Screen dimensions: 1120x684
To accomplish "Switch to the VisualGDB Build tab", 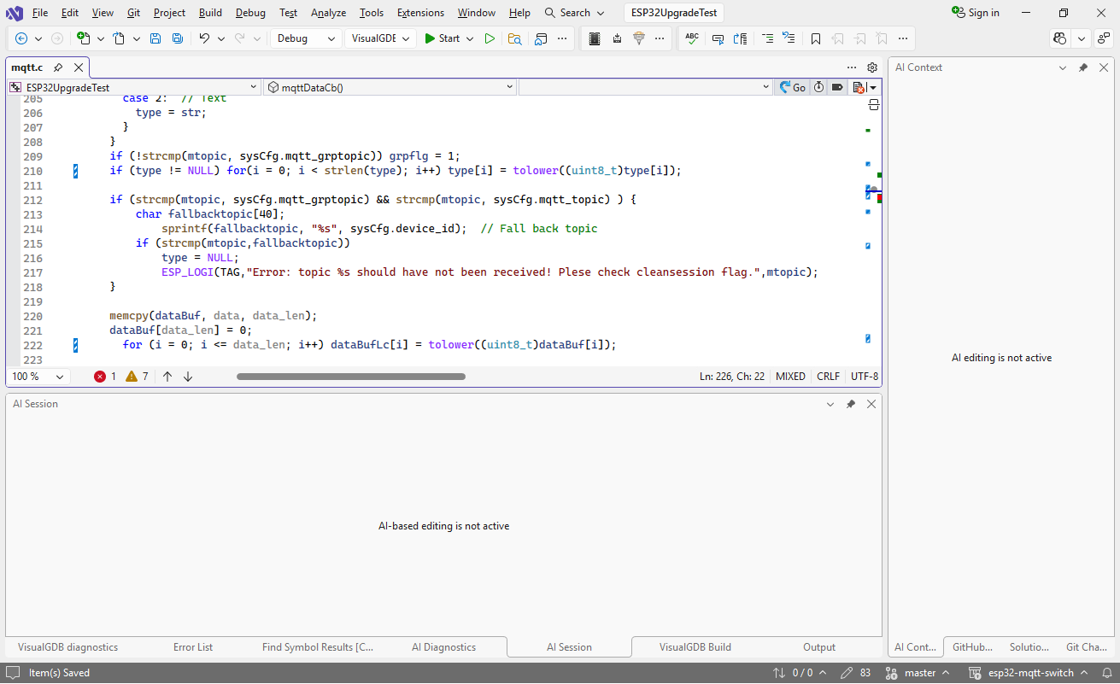I will 695,647.
